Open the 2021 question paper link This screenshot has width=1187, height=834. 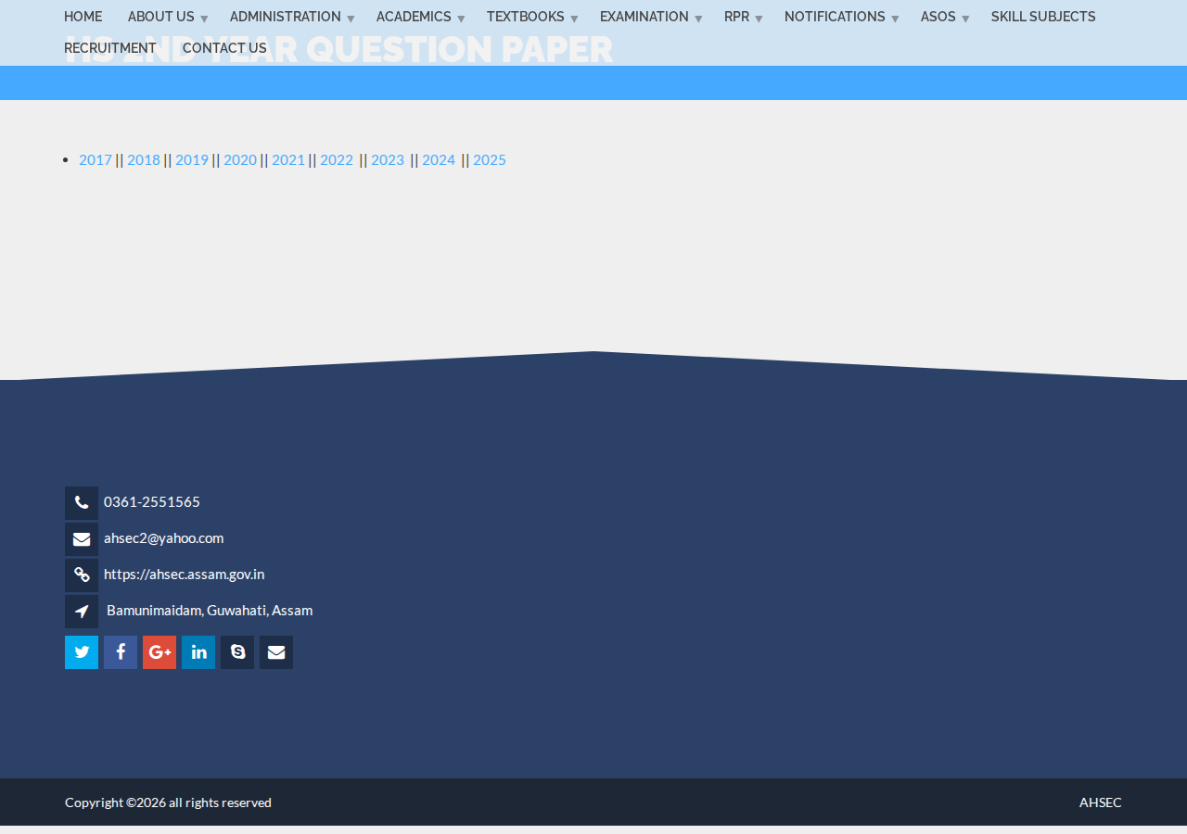click(288, 159)
